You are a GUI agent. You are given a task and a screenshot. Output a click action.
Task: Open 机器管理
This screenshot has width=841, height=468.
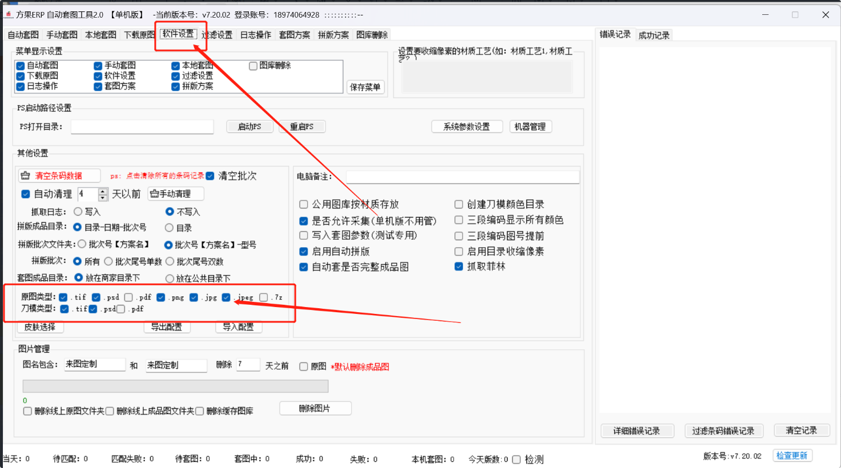(x=530, y=127)
